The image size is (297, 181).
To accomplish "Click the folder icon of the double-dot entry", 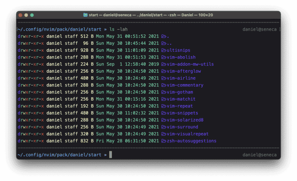I will coord(164,43).
